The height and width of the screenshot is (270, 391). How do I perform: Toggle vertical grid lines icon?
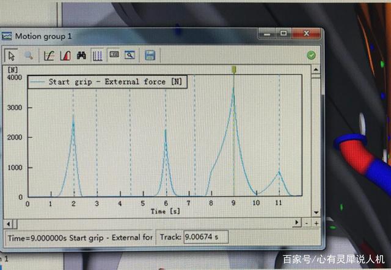pos(97,55)
